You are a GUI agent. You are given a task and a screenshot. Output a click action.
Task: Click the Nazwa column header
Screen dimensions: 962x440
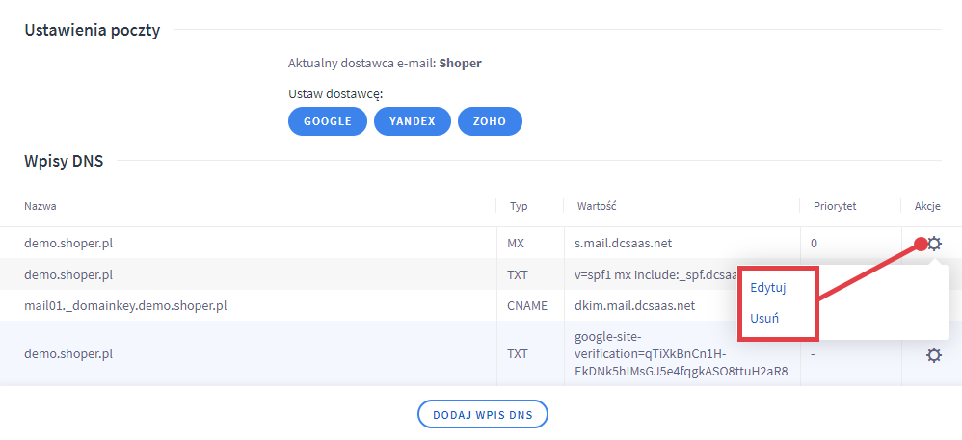(40, 206)
